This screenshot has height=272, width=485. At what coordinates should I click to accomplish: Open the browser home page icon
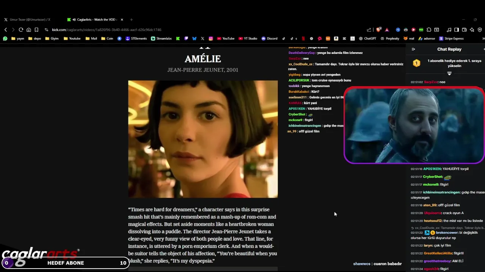pos(28,30)
